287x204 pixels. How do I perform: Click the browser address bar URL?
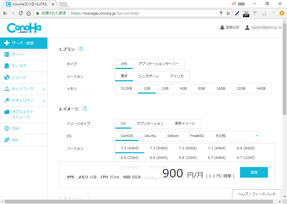pos(105,13)
